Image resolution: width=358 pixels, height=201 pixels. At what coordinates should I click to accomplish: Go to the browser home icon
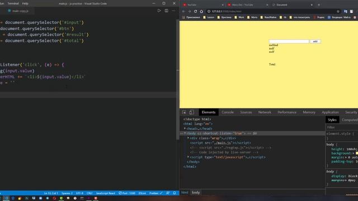click(201, 11)
